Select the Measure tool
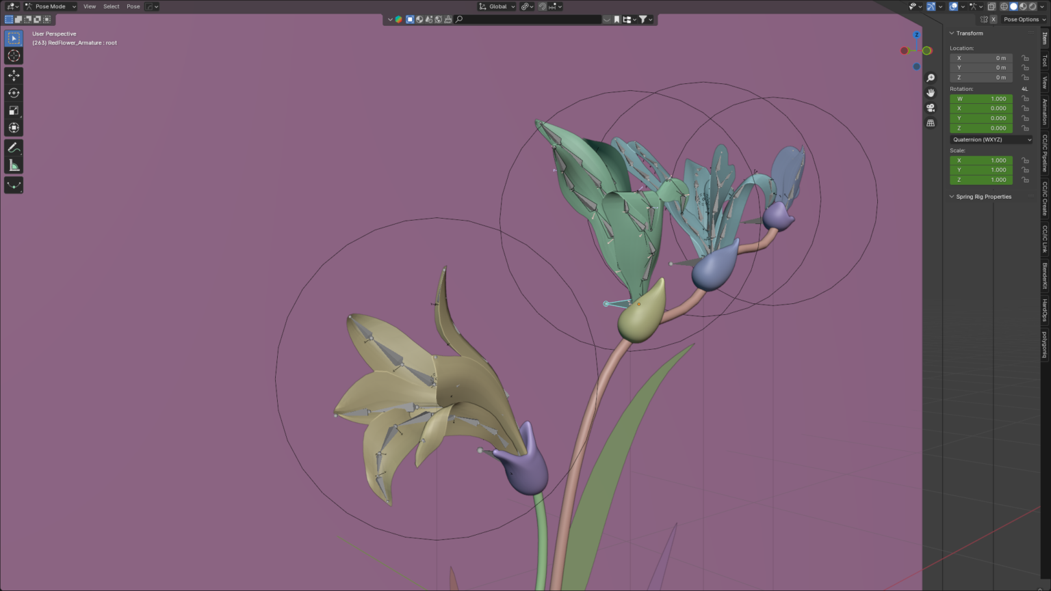 [x=14, y=165]
